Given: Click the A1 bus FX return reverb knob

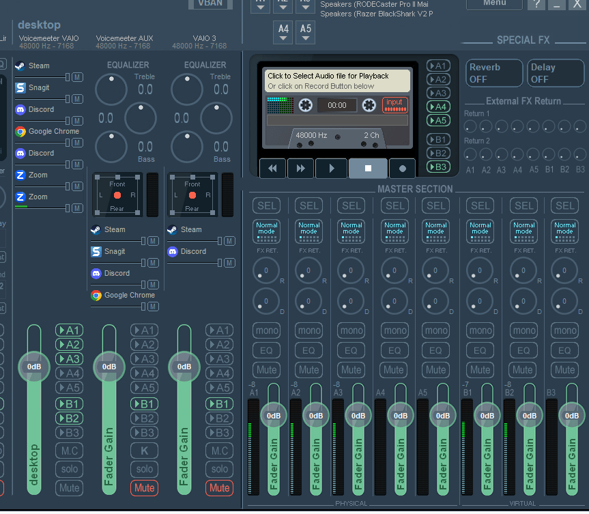Looking at the screenshot, I should tap(266, 270).
